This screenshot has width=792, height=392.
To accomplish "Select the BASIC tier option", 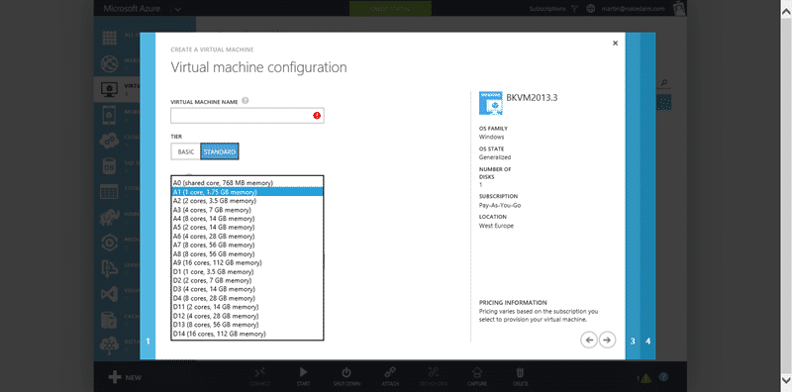I will tap(185, 151).
